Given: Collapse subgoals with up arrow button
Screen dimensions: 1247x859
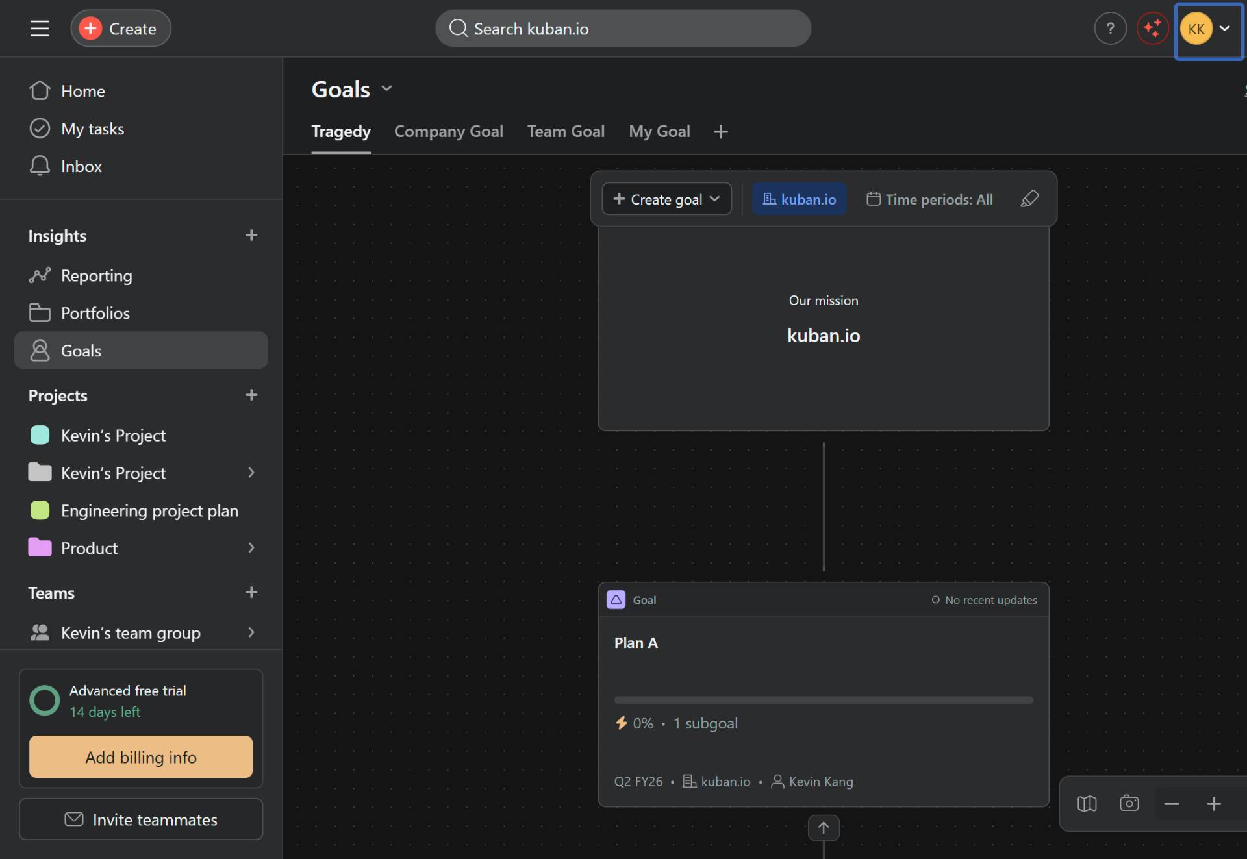Looking at the screenshot, I should [823, 828].
